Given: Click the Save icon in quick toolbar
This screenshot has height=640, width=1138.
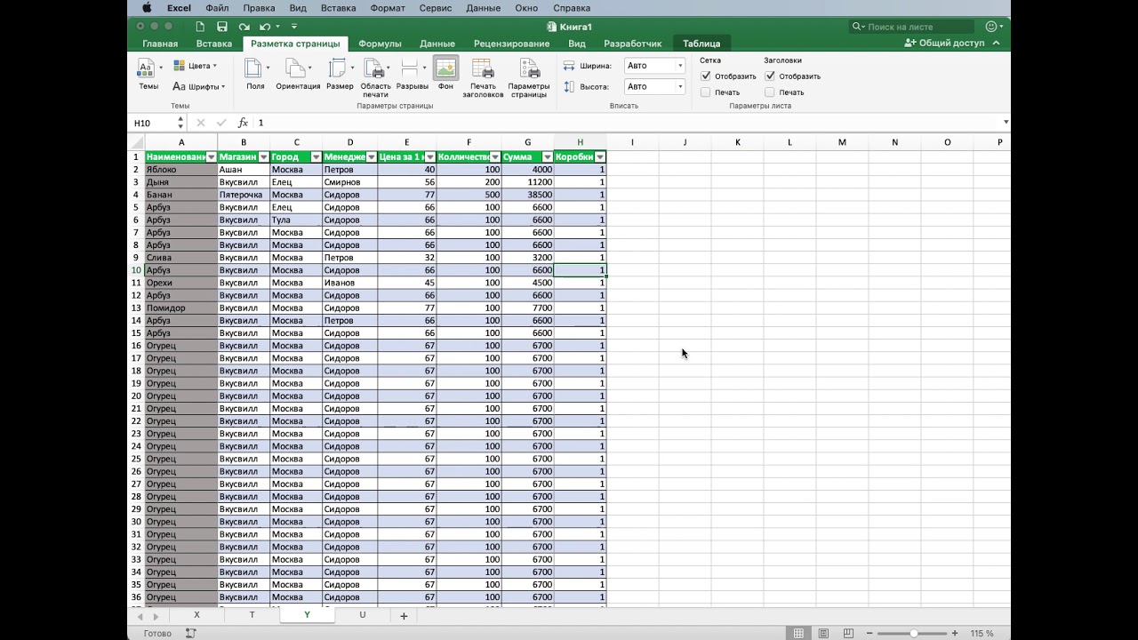Looking at the screenshot, I should [x=222, y=27].
